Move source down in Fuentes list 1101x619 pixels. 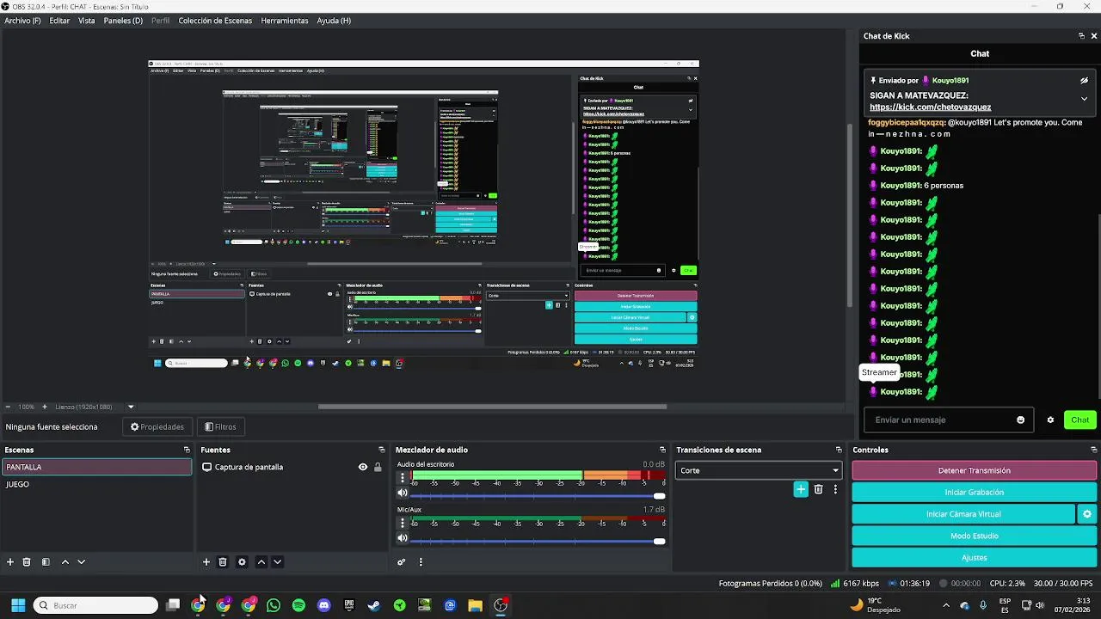[x=278, y=562]
